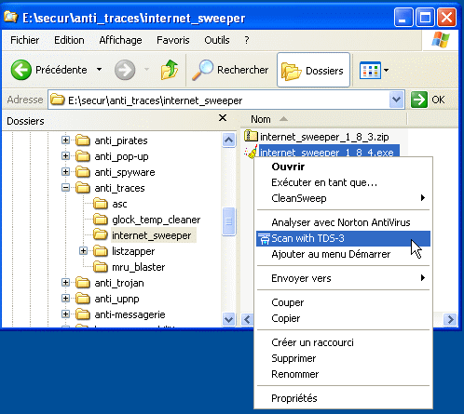464x414 pixels.
Task: Click the anti_upnp folder icon
Action: [83, 299]
